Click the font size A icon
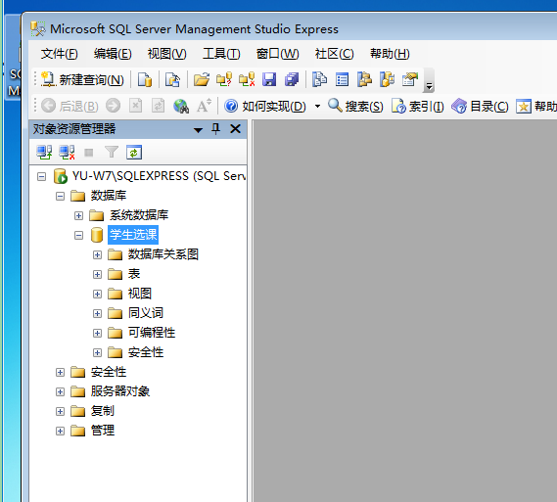 (x=204, y=106)
